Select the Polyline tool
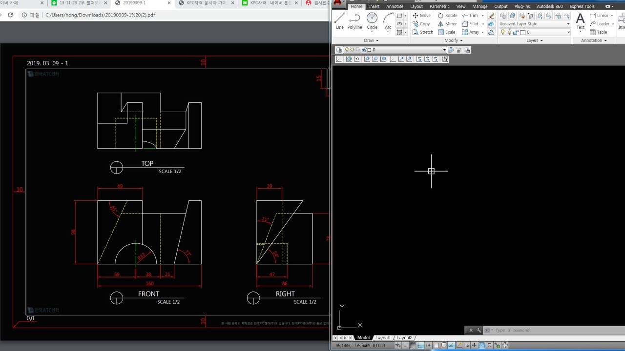 tap(354, 21)
